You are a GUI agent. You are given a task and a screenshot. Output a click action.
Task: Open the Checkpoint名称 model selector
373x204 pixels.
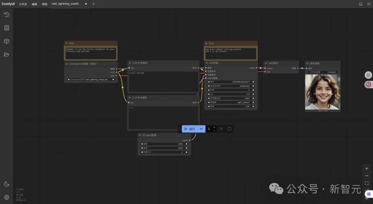point(91,79)
